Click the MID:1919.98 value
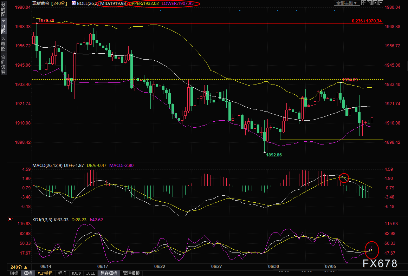Screen dimensions: 408x276 (113, 4)
